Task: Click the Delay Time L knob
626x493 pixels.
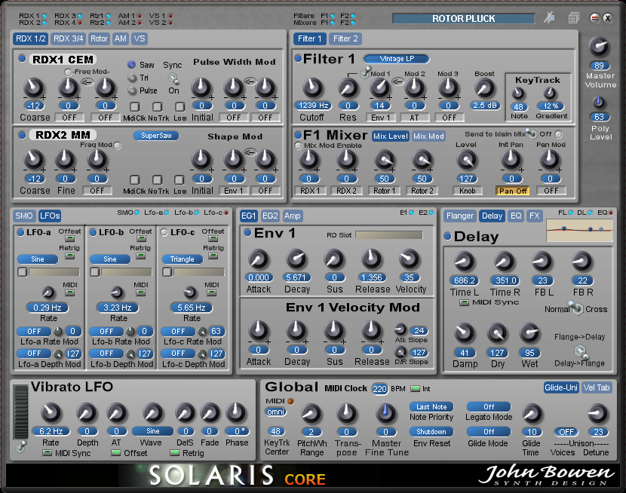Action: tap(464, 262)
